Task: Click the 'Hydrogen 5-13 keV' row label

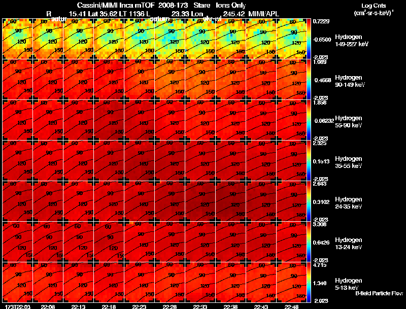Action: (349, 284)
